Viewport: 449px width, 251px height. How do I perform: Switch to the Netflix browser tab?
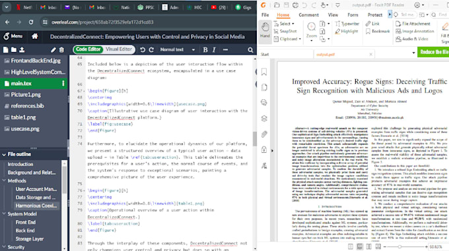[x=24, y=7]
